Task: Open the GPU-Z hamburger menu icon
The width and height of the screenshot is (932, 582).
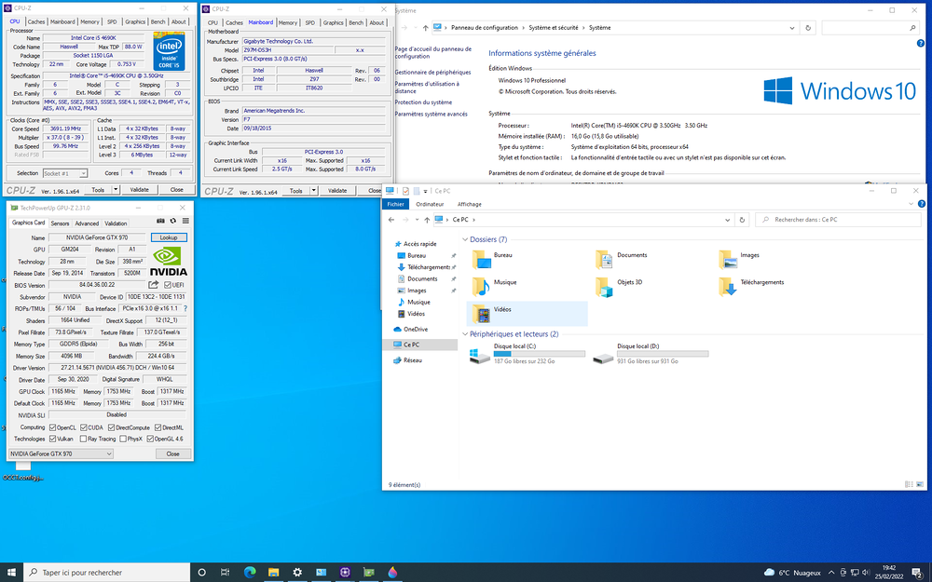Action: (185, 221)
